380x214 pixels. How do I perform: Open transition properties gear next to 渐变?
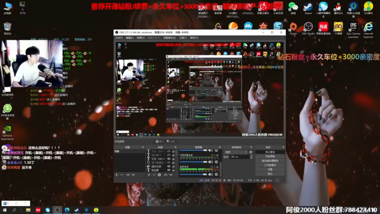pos(251,152)
